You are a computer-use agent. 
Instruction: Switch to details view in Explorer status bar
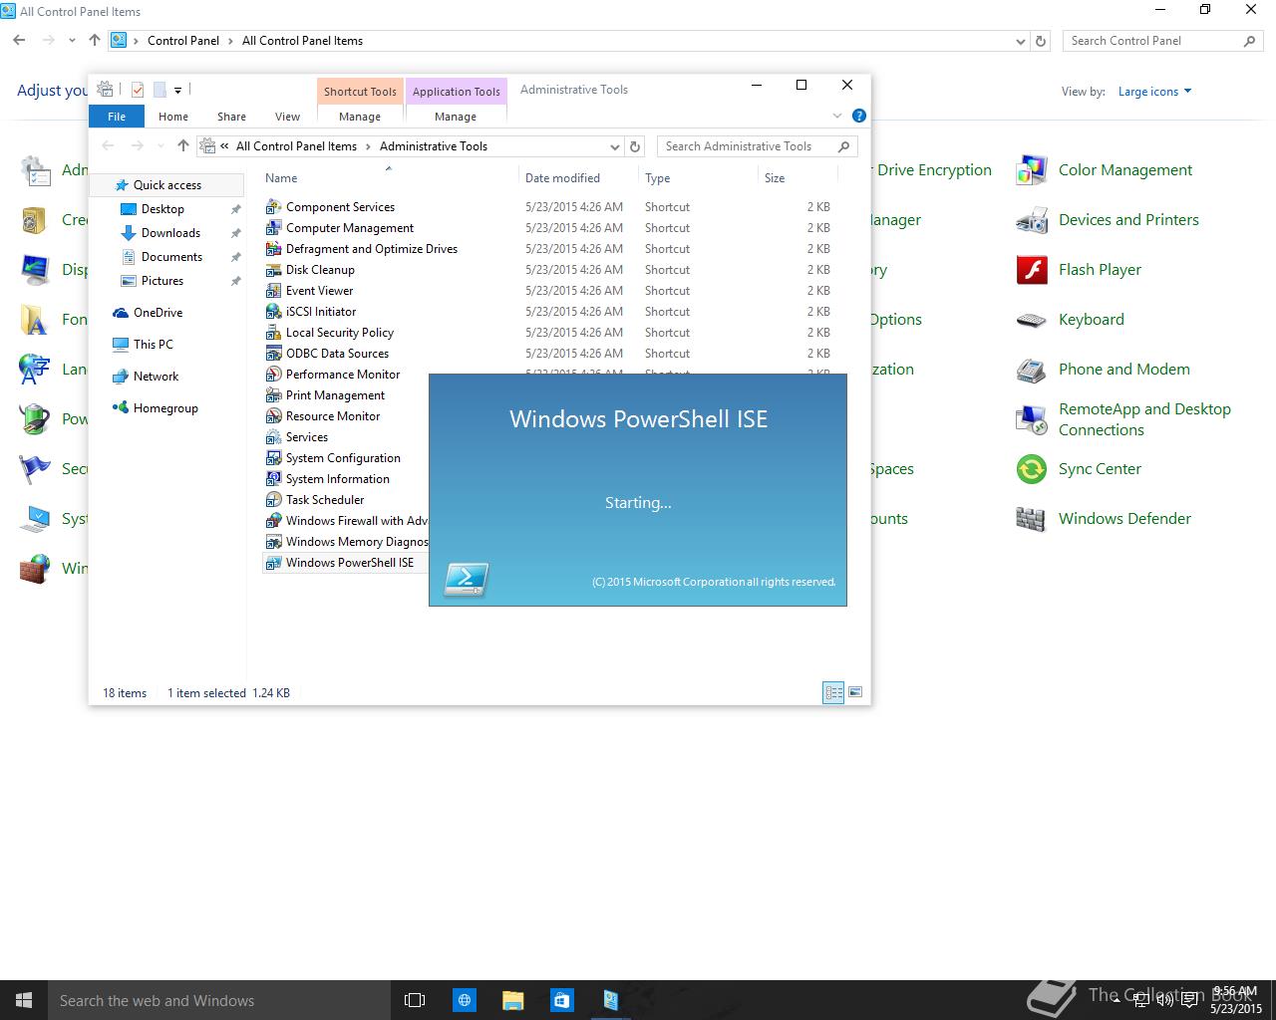[x=833, y=692]
